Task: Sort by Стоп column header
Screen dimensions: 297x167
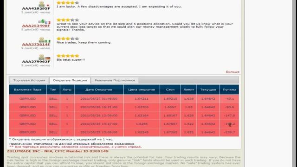Action: pyautogui.click(x=170, y=90)
